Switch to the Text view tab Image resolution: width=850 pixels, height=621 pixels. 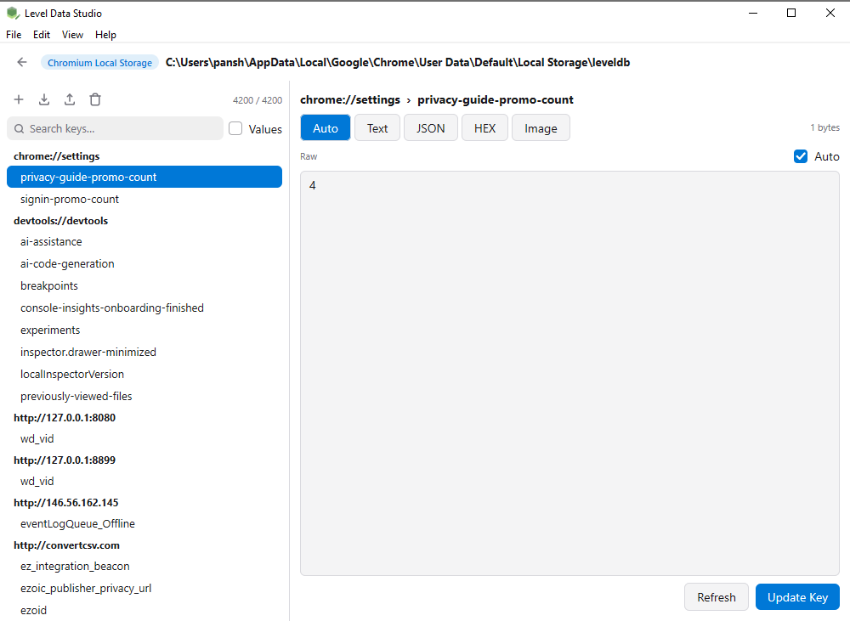tap(377, 128)
